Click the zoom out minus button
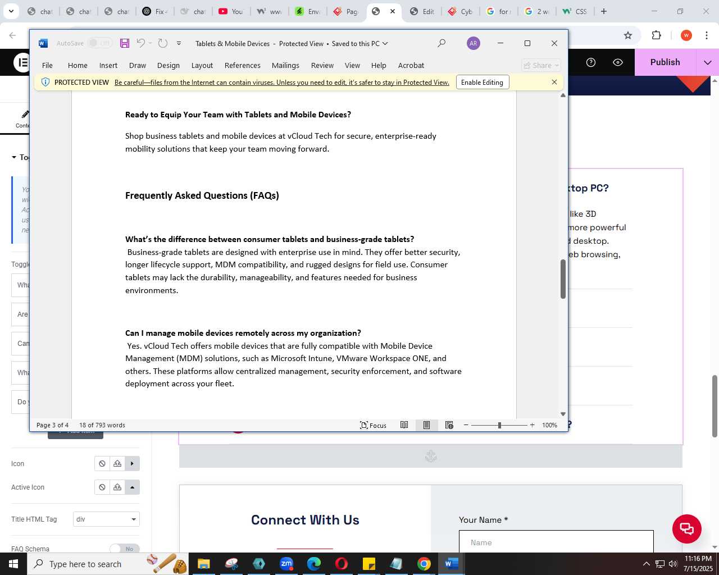This screenshot has width=719, height=575. (x=466, y=425)
